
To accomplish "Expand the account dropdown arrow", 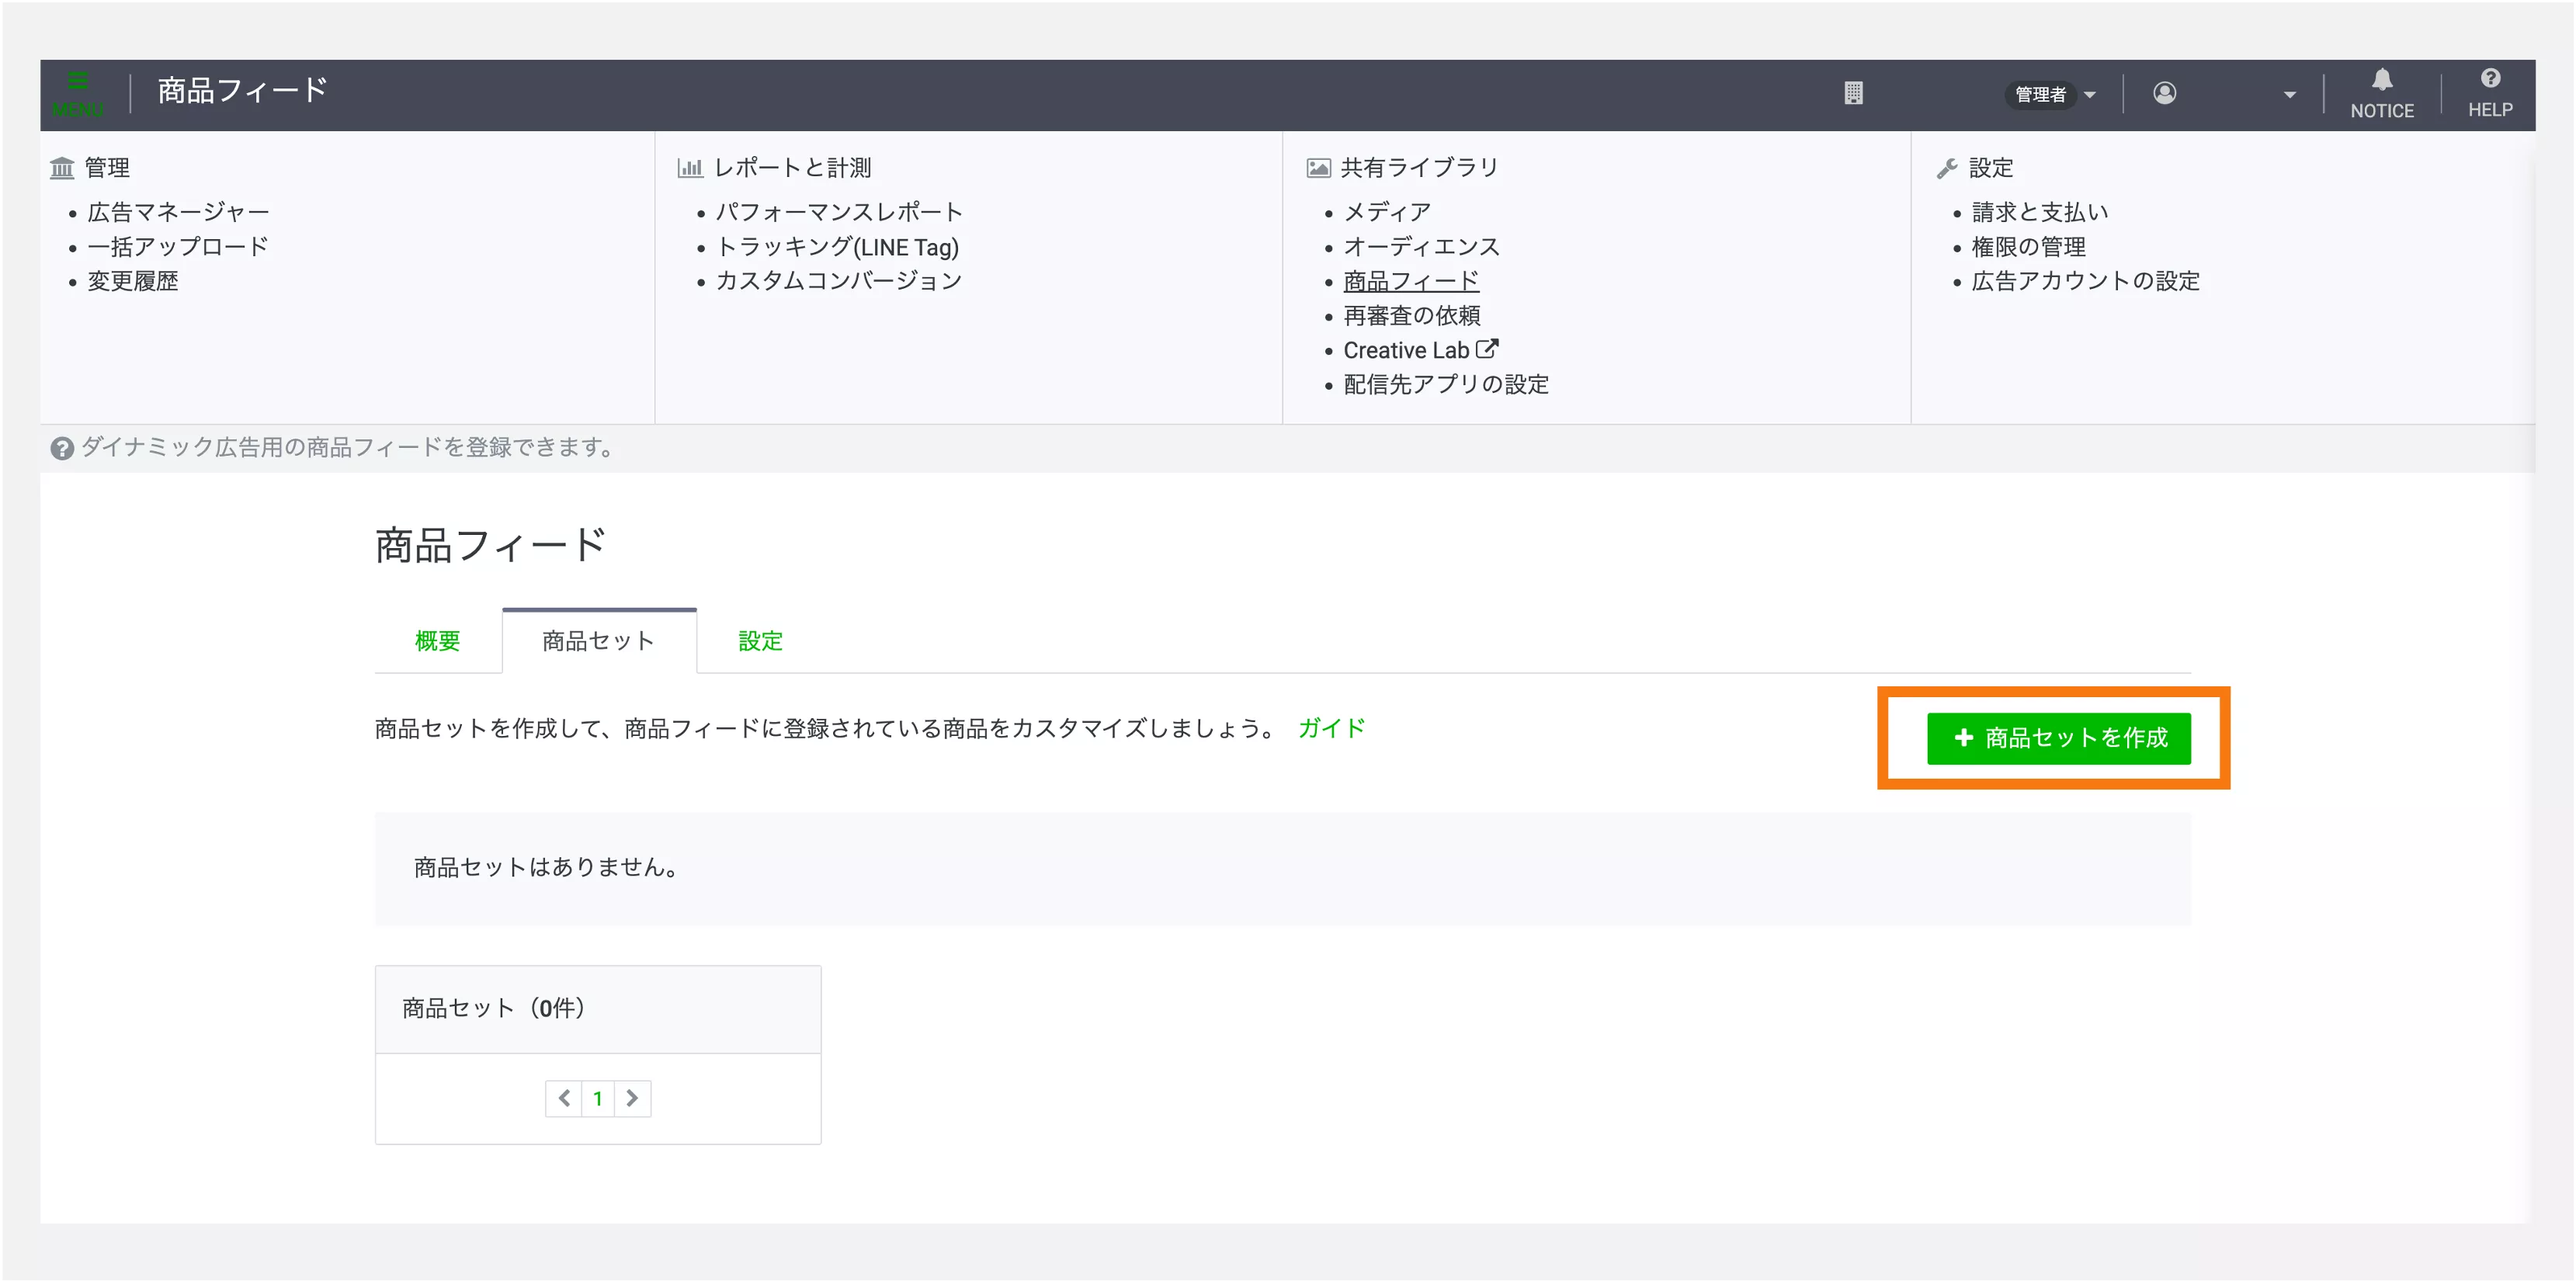I will tap(2289, 95).
